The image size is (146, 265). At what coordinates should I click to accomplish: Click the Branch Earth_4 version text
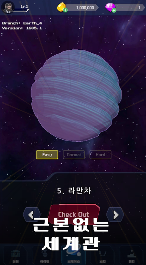22,26
